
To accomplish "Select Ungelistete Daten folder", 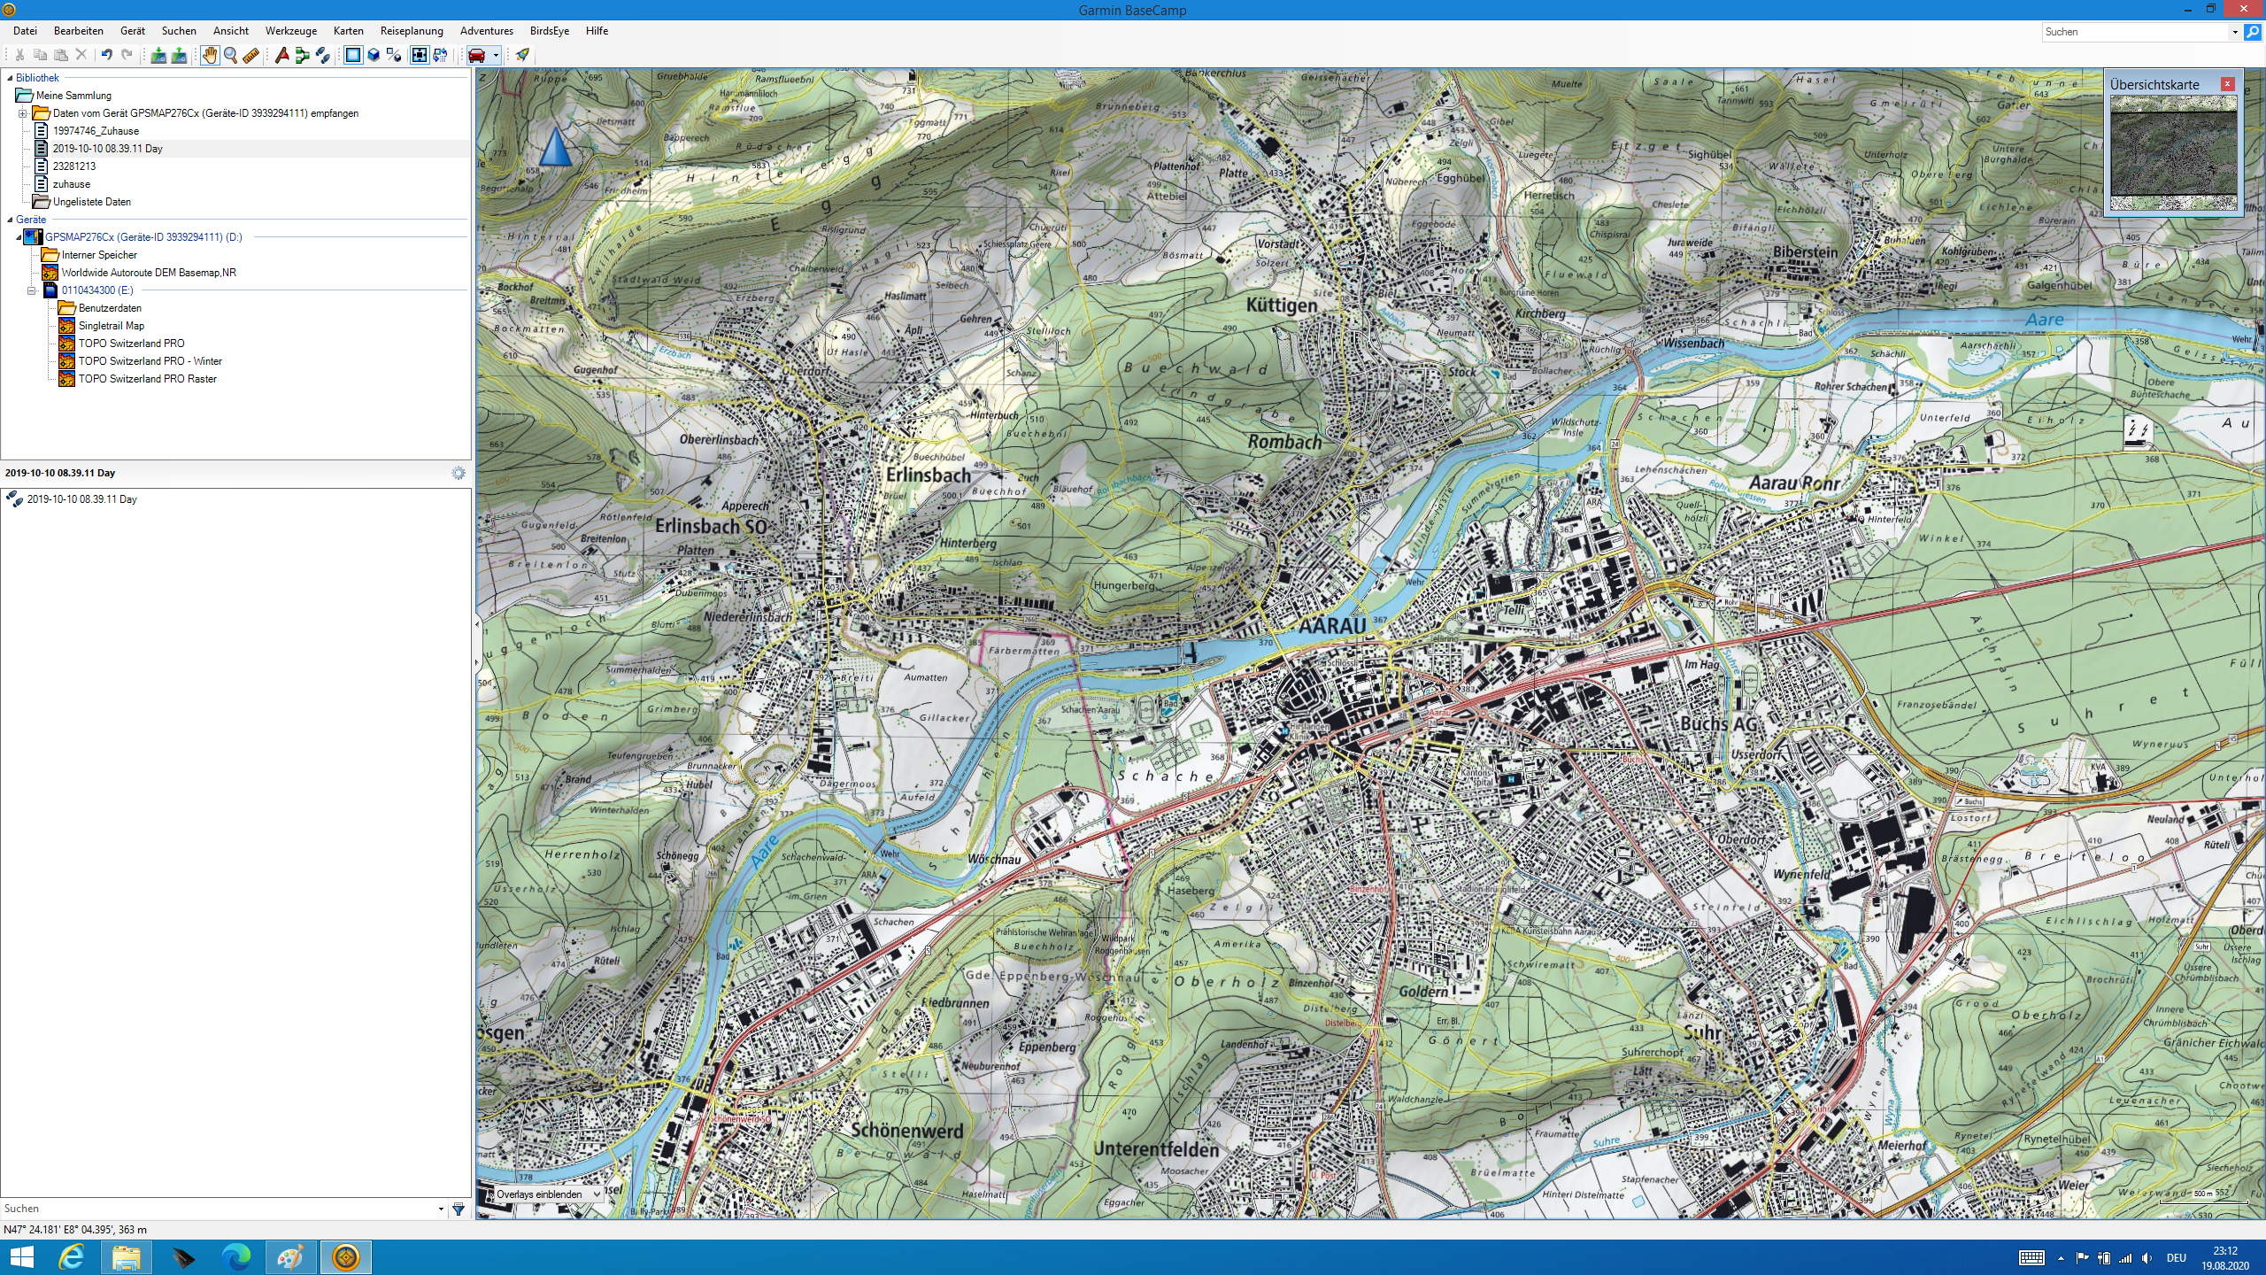I will 92,202.
